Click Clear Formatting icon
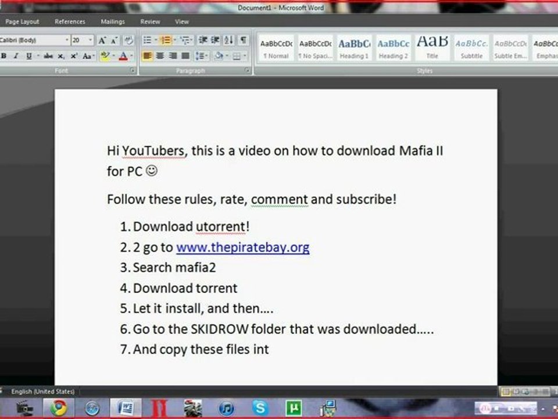Viewport: 558px width, 419px height. coord(128,40)
